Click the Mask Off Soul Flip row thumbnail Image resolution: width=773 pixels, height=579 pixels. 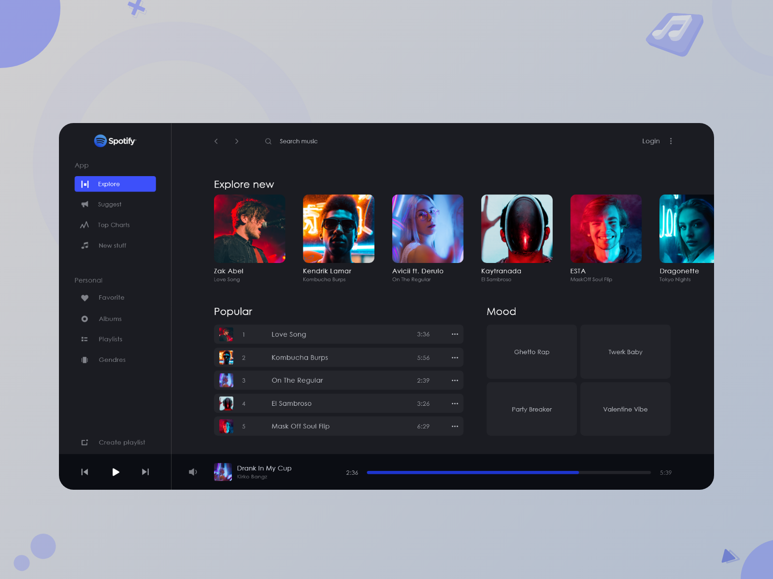coord(226,426)
